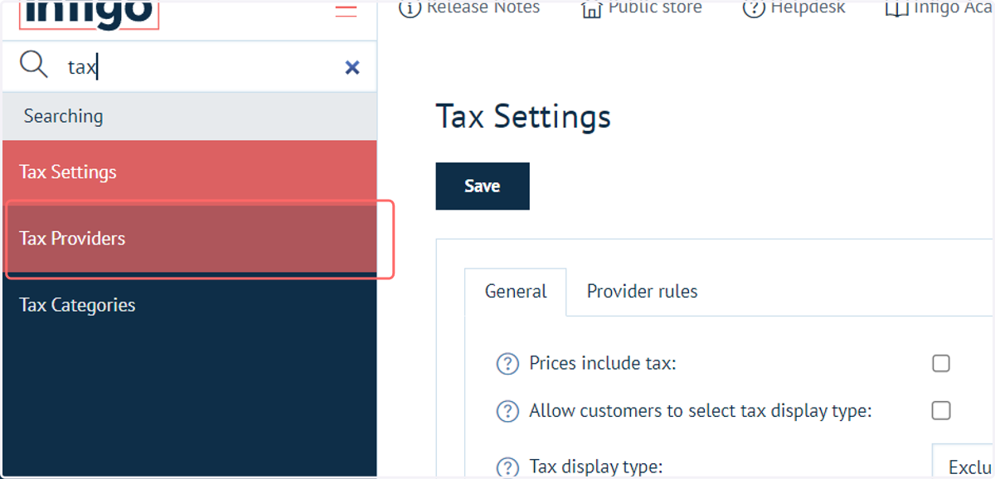The image size is (995, 479).
Task: Click the Searching label
Action: (x=64, y=116)
